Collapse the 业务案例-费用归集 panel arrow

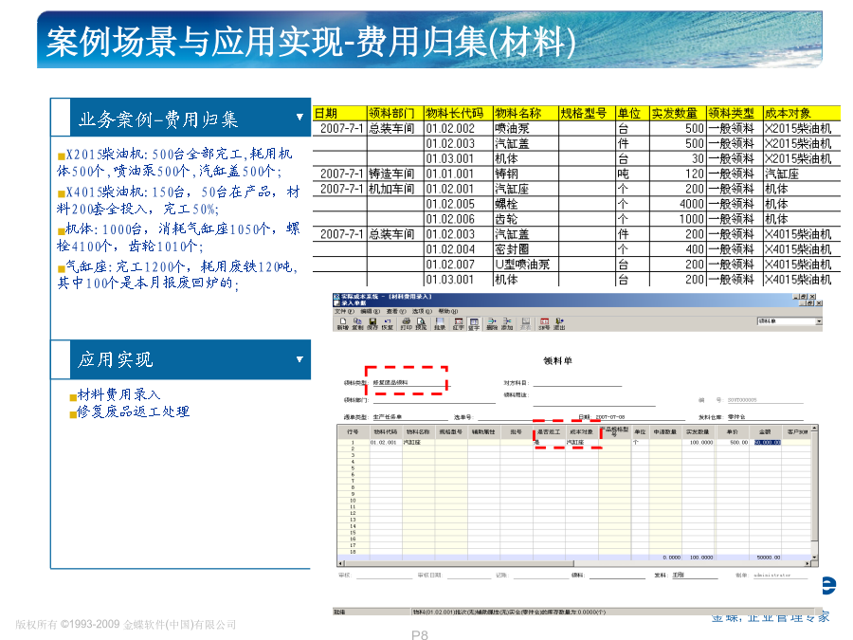299,117
